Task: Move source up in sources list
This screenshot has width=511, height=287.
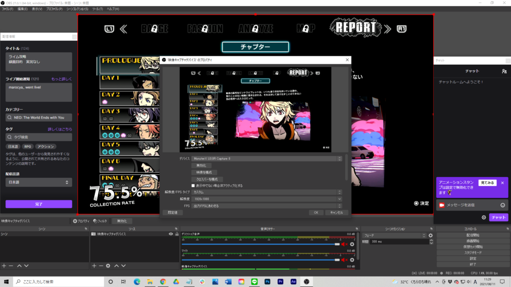Action: (x=116, y=266)
